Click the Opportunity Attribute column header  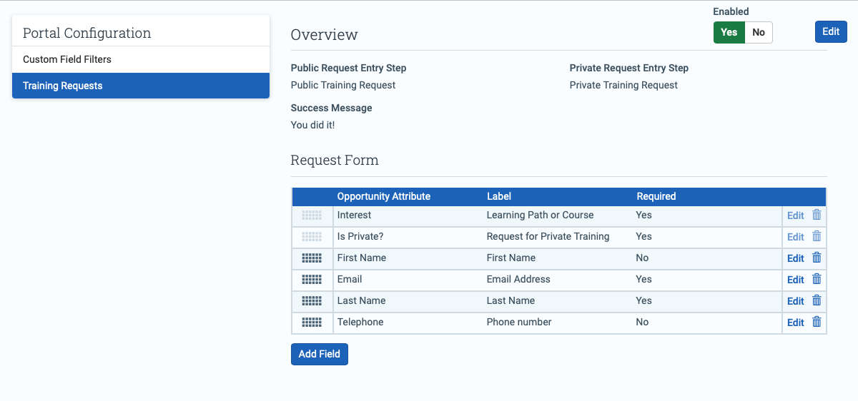(384, 196)
